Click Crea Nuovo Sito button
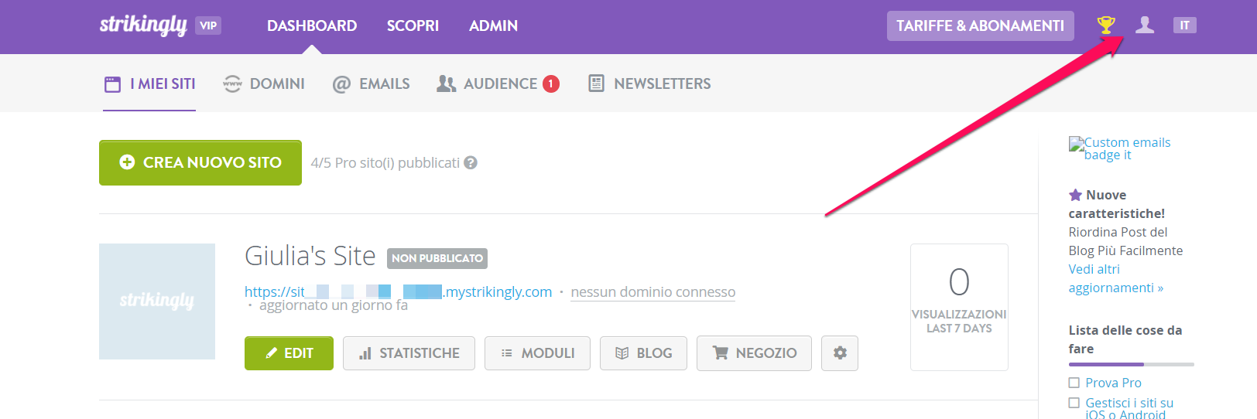 click(x=200, y=162)
